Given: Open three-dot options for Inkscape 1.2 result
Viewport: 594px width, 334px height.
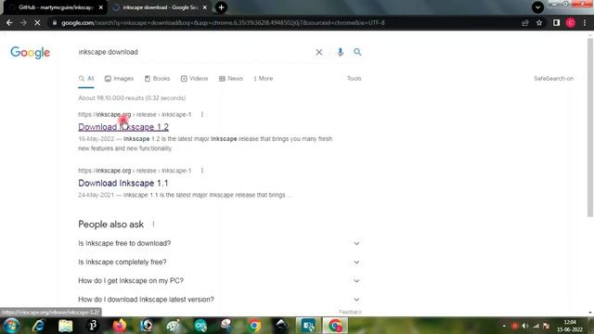Looking at the screenshot, I should [202, 114].
